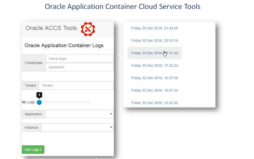Click the Instance label addon

click(x=32, y=127)
